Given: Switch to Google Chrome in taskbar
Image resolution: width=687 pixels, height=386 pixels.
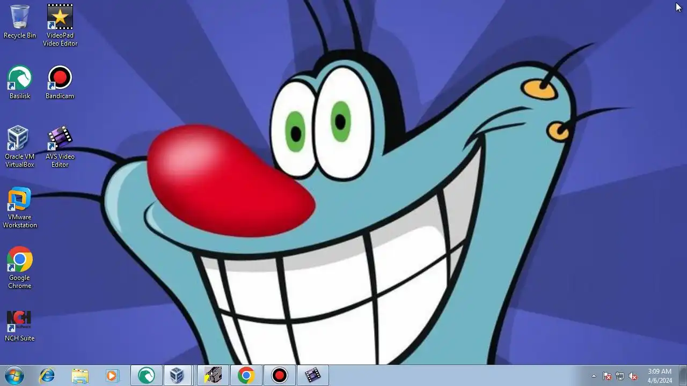Looking at the screenshot, I should [246, 376].
